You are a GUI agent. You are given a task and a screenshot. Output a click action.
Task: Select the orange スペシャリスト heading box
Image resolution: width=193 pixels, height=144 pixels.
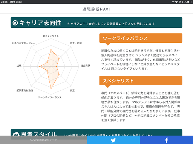pyautogui.click(x=141, y=81)
